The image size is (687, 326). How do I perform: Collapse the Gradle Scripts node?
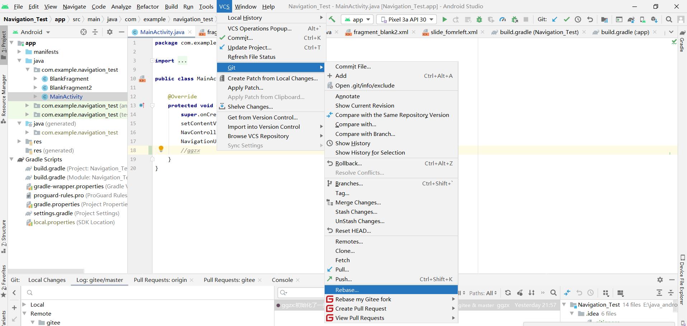click(x=11, y=159)
